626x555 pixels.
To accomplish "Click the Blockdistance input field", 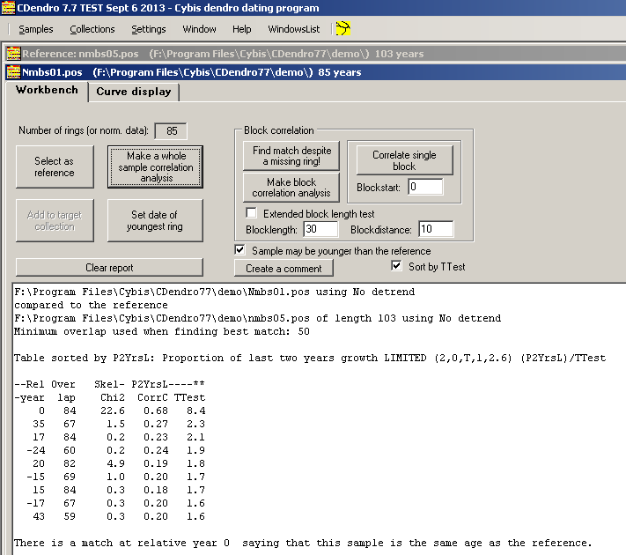I will (x=436, y=229).
